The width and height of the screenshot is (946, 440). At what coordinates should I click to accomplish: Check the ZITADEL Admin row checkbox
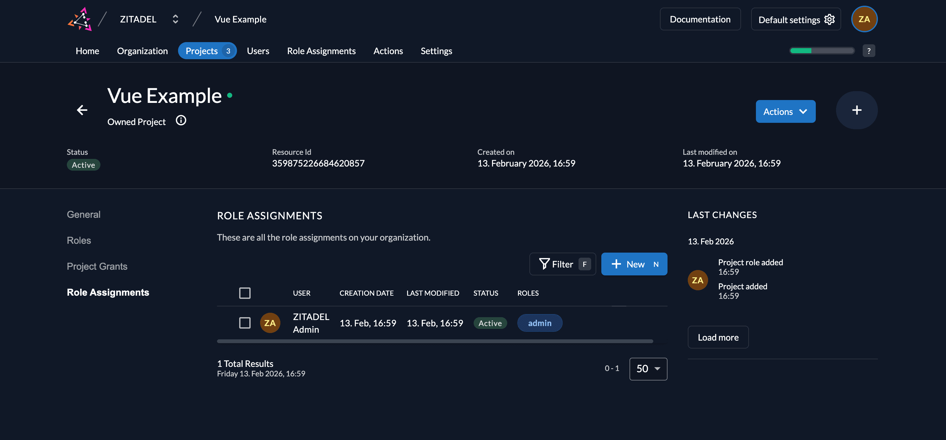point(245,323)
